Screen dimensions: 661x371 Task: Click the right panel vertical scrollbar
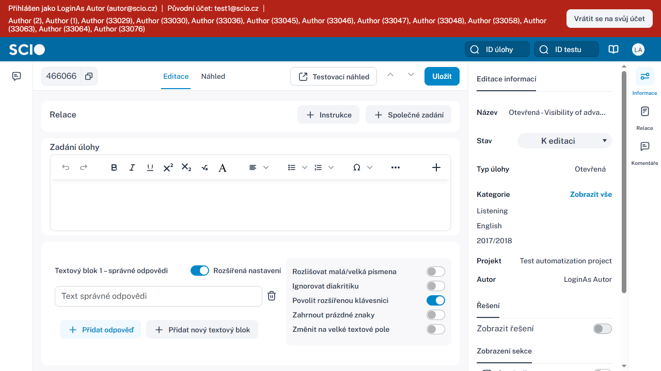[624, 181]
